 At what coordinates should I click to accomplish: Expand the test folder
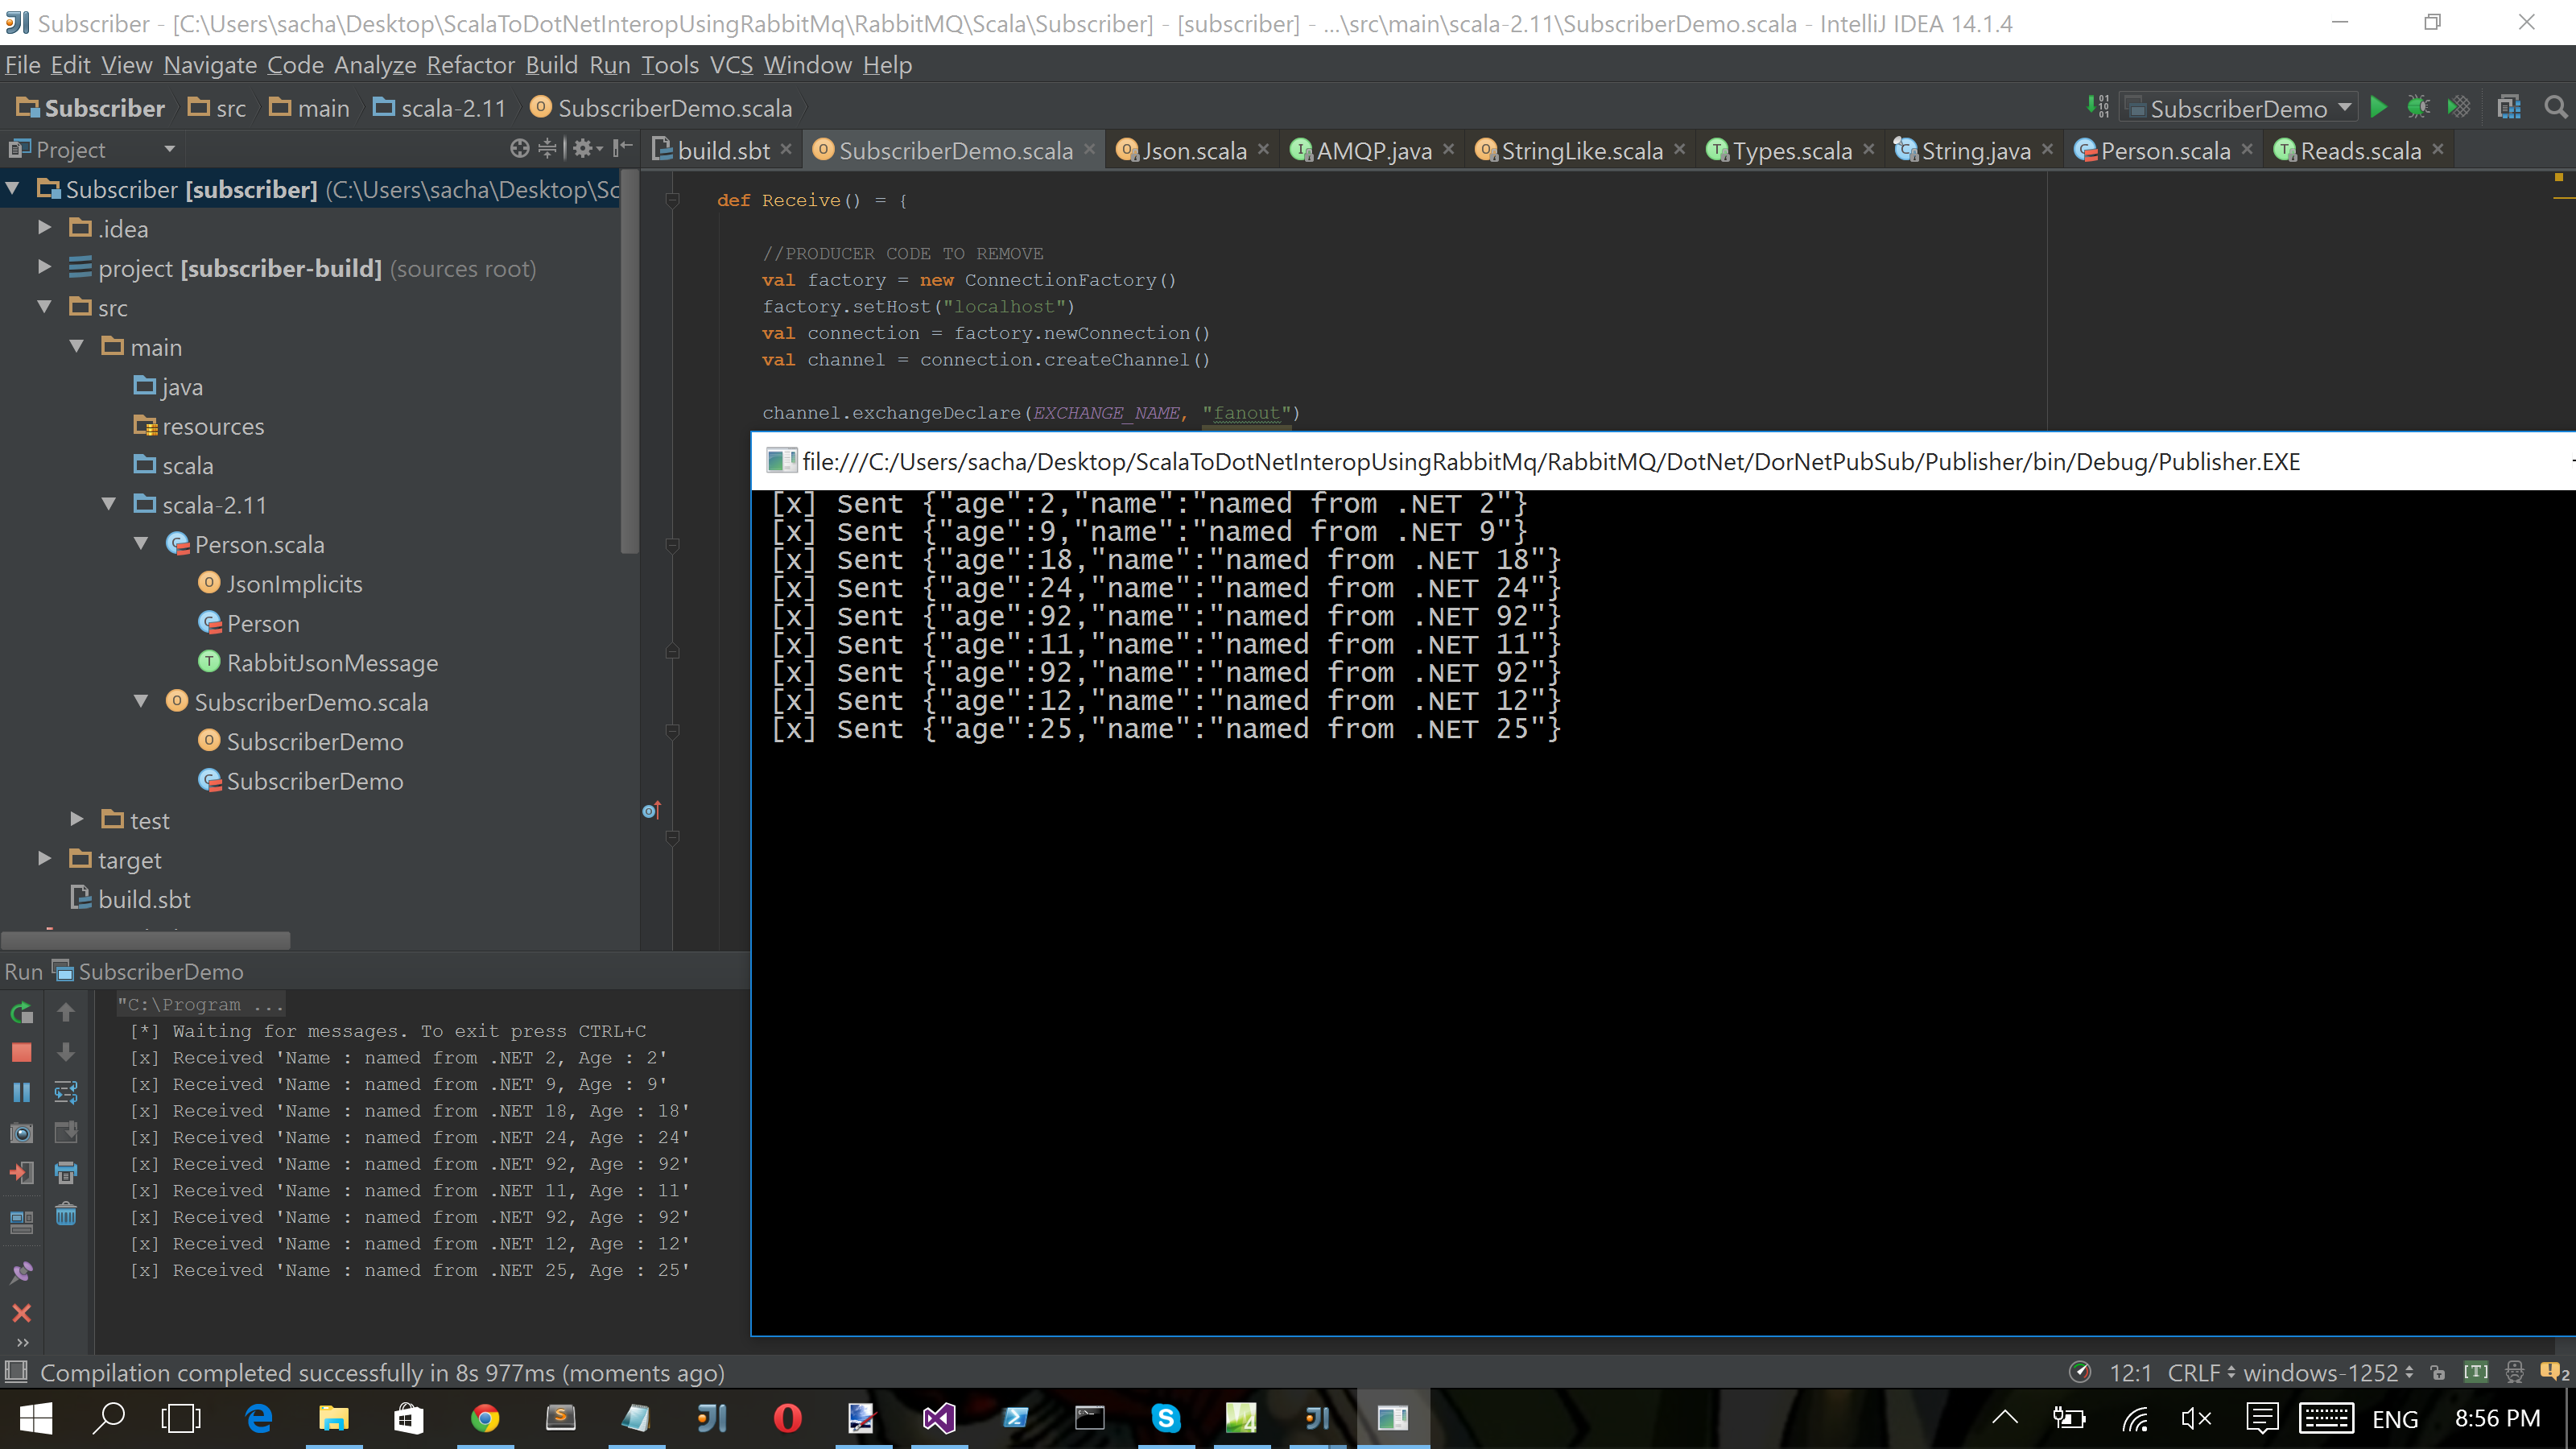tap(77, 819)
